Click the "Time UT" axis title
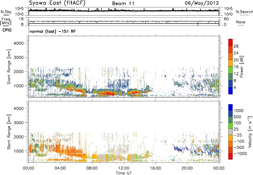 [x=124, y=173]
